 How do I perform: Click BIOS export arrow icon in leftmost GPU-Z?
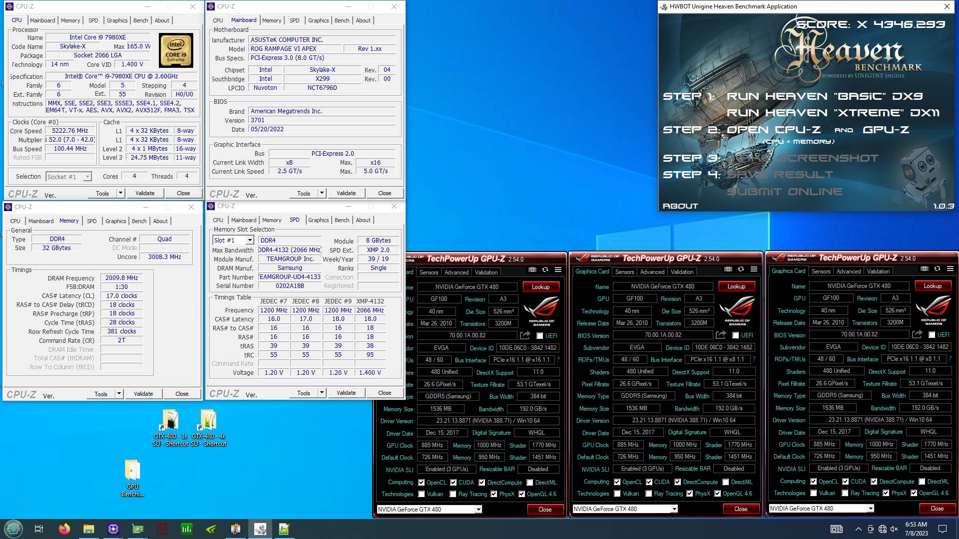[x=525, y=335]
